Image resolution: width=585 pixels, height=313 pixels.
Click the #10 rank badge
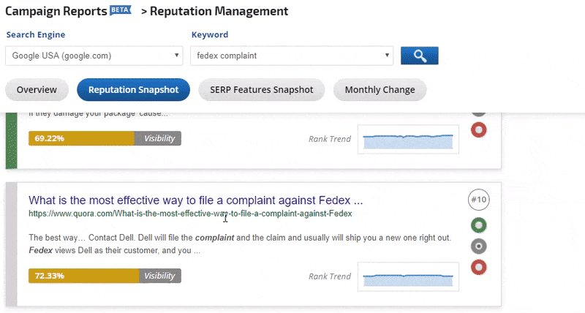pos(479,200)
